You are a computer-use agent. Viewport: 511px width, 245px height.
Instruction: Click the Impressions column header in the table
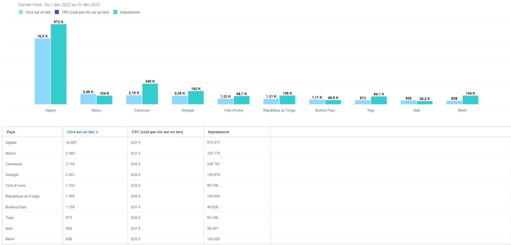(x=218, y=132)
